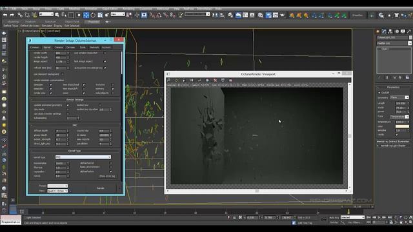The height and width of the screenshot is (232, 413).
Task: Open the Hierarchy command panel tab
Action: (x=390, y=32)
